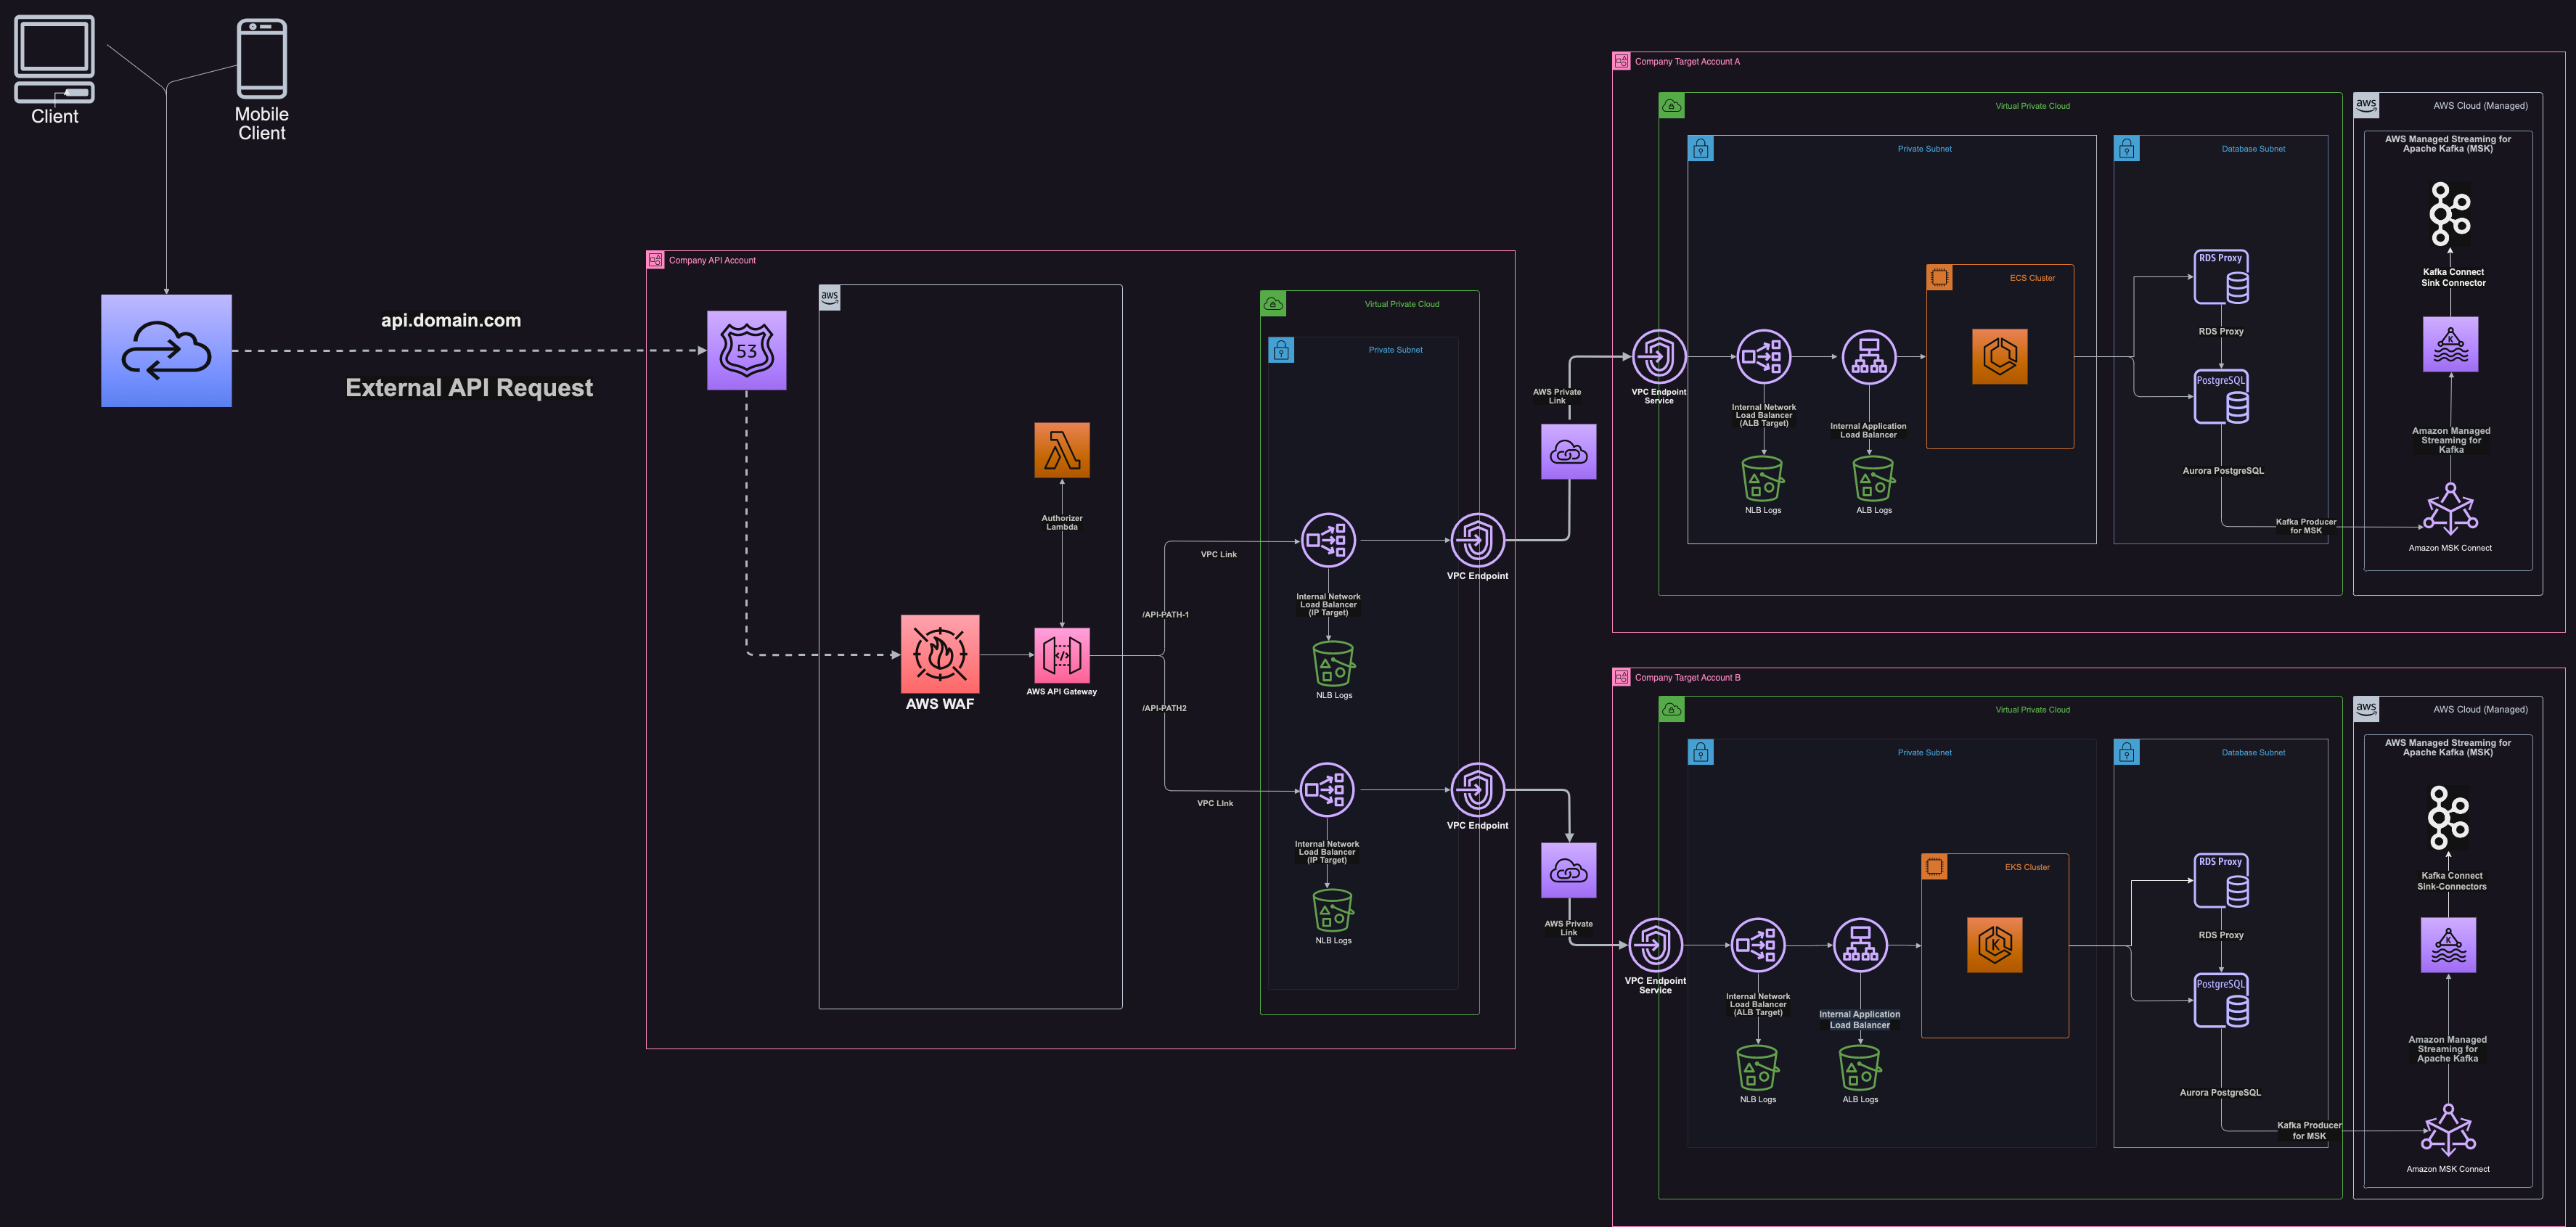Viewport: 2576px width, 1227px height.
Task: Click VPC Endpoint Service icon in Account A
Action: (1659, 356)
